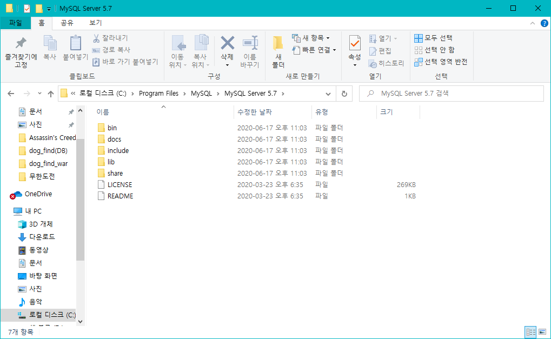Select Paste shortcut (바로 가기 붙여넣기)
The height and width of the screenshot is (339, 551).
tap(125, 62)
